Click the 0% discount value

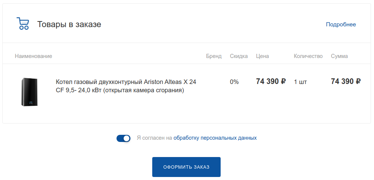234,82
